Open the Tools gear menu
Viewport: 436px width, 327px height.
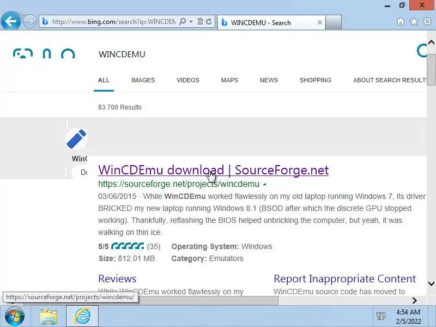(427, 21)
